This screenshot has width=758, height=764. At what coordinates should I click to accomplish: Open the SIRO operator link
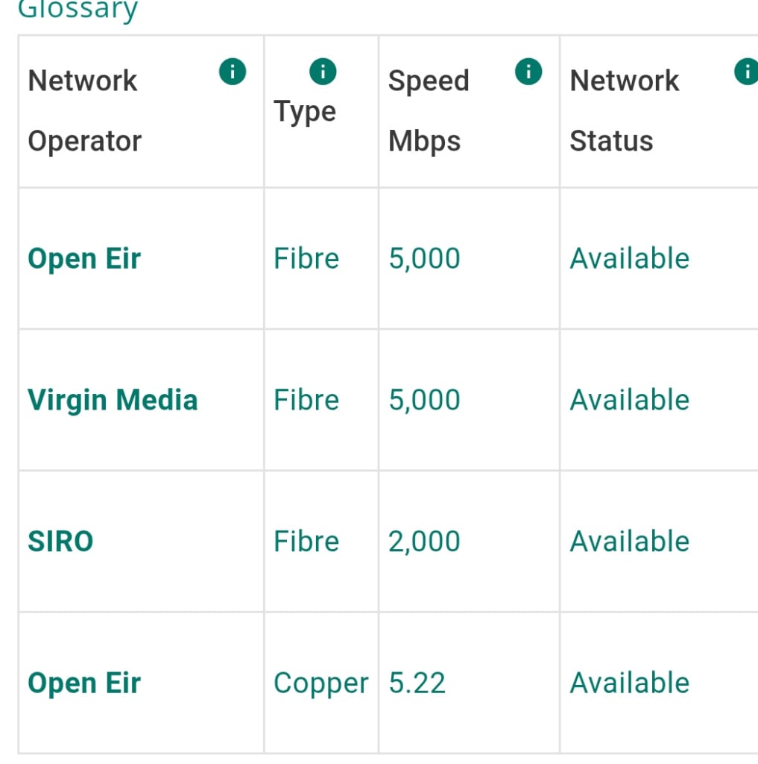(x=60, y=542)
